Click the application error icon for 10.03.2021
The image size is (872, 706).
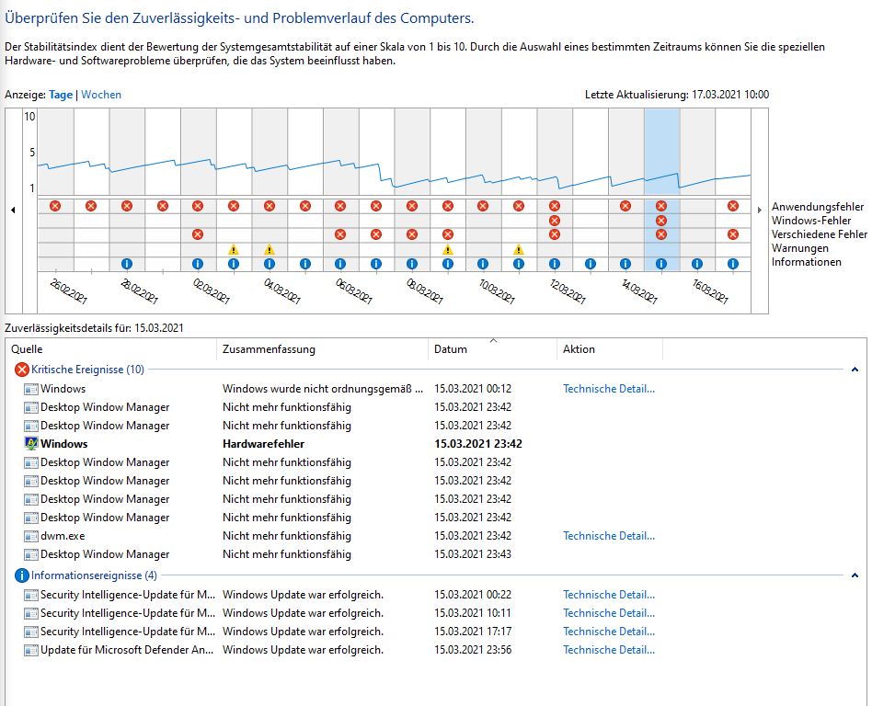coord(483,206)
